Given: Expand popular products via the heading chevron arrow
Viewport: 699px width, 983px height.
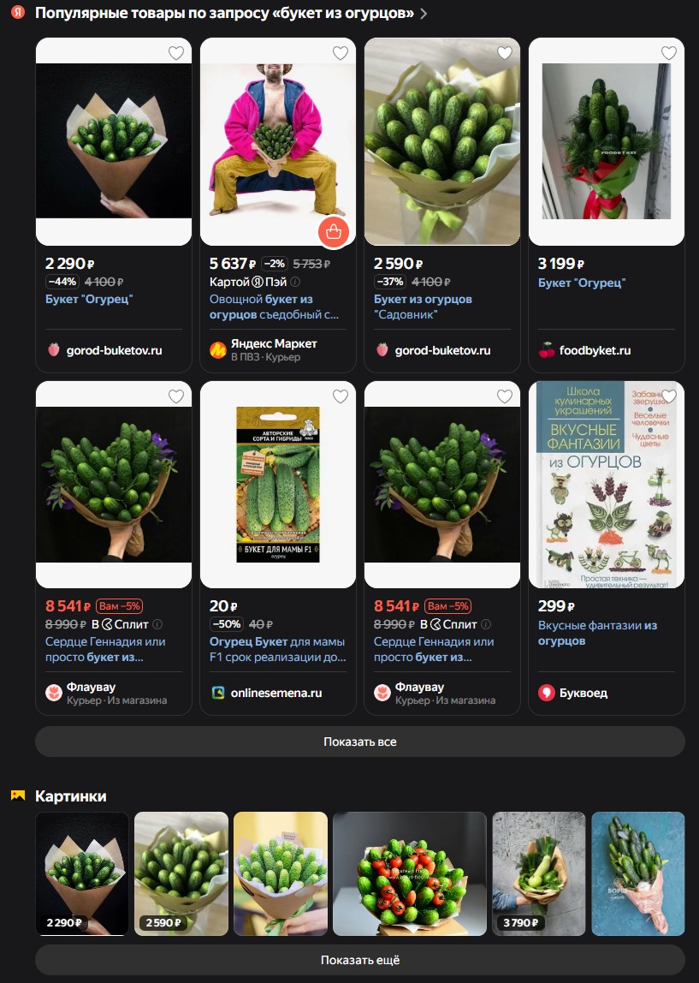Looking at the screenshot, I should click(x=424, y=13).
